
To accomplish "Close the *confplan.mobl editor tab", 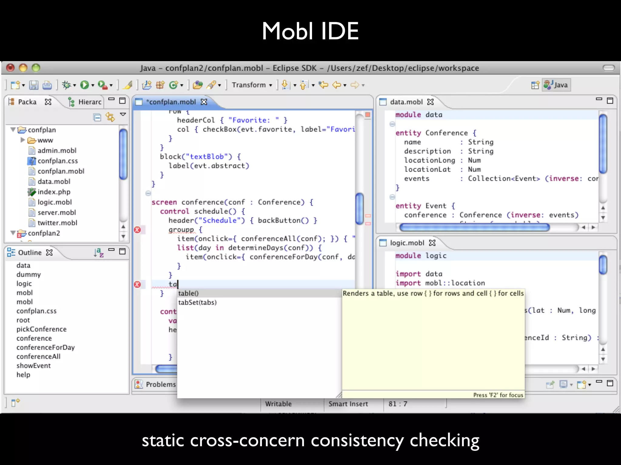I will pyautogui.click(x=204, y=102).
